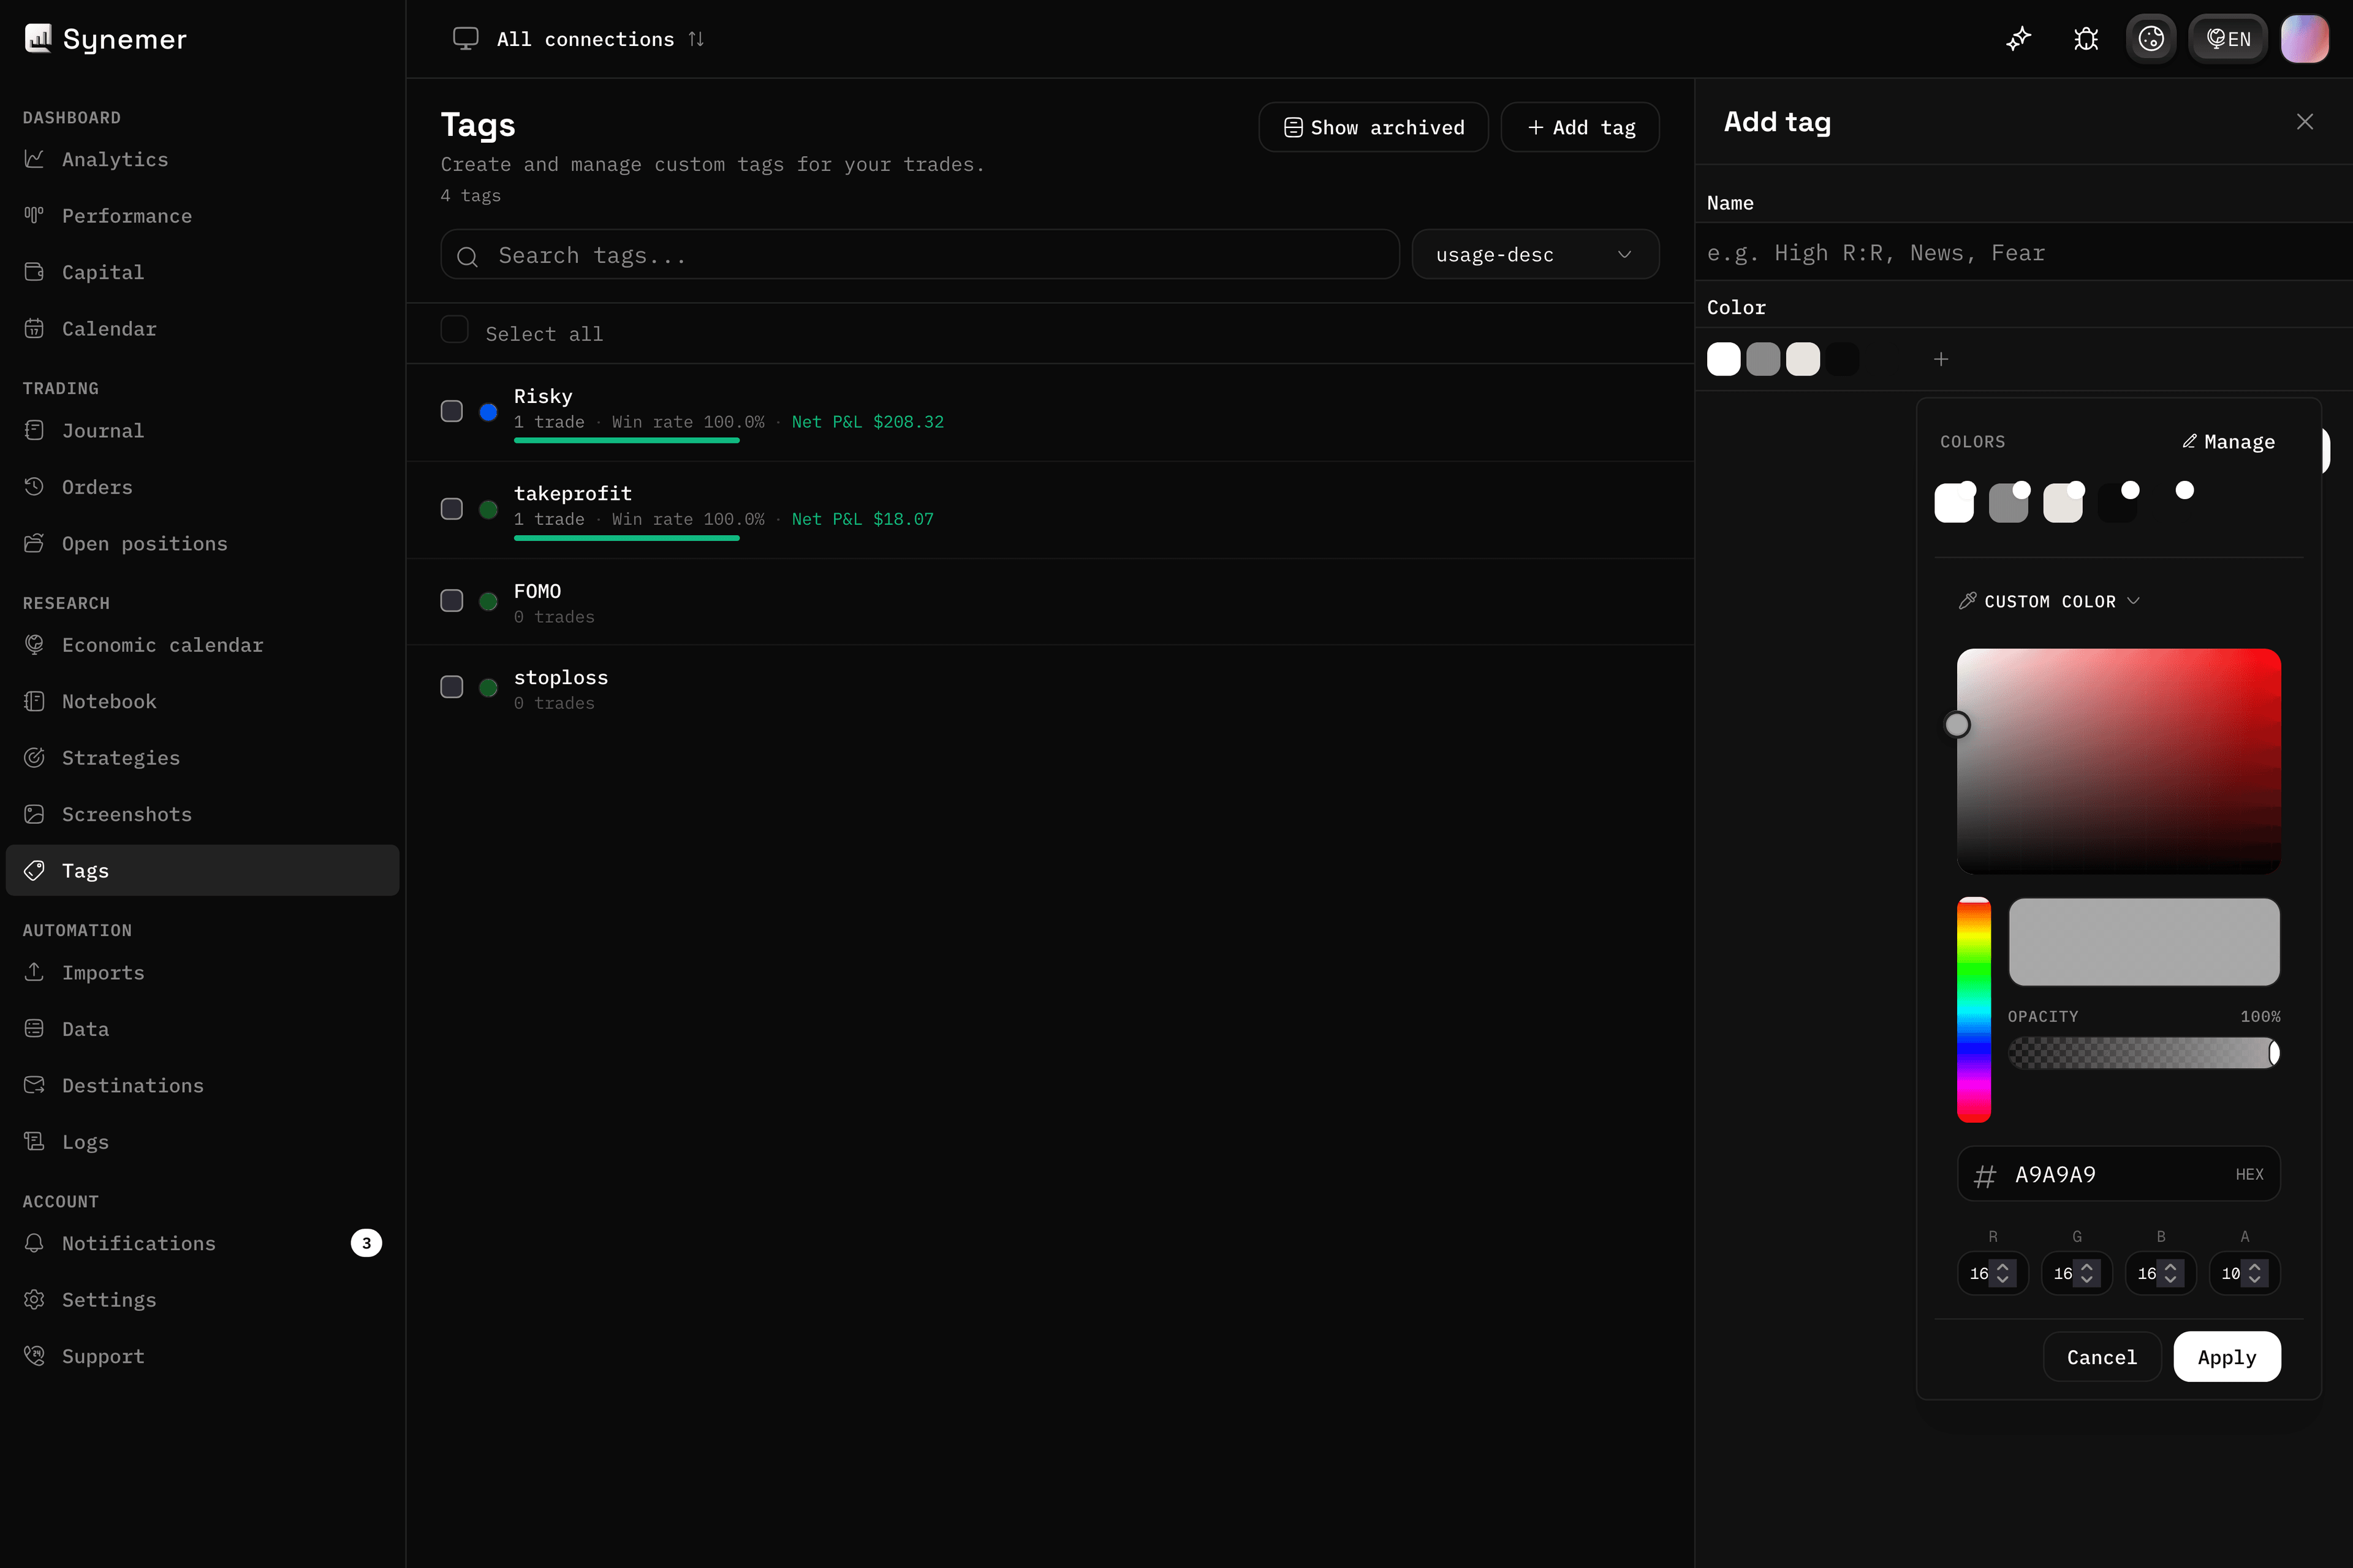This screenshot has height=1568, width=2353.
Task: Open Settings in the sidebar
Action: tap(202, 1299)
